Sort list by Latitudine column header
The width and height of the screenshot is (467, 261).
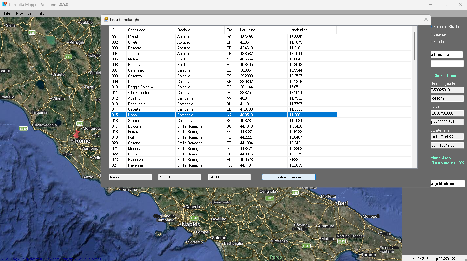263,30
